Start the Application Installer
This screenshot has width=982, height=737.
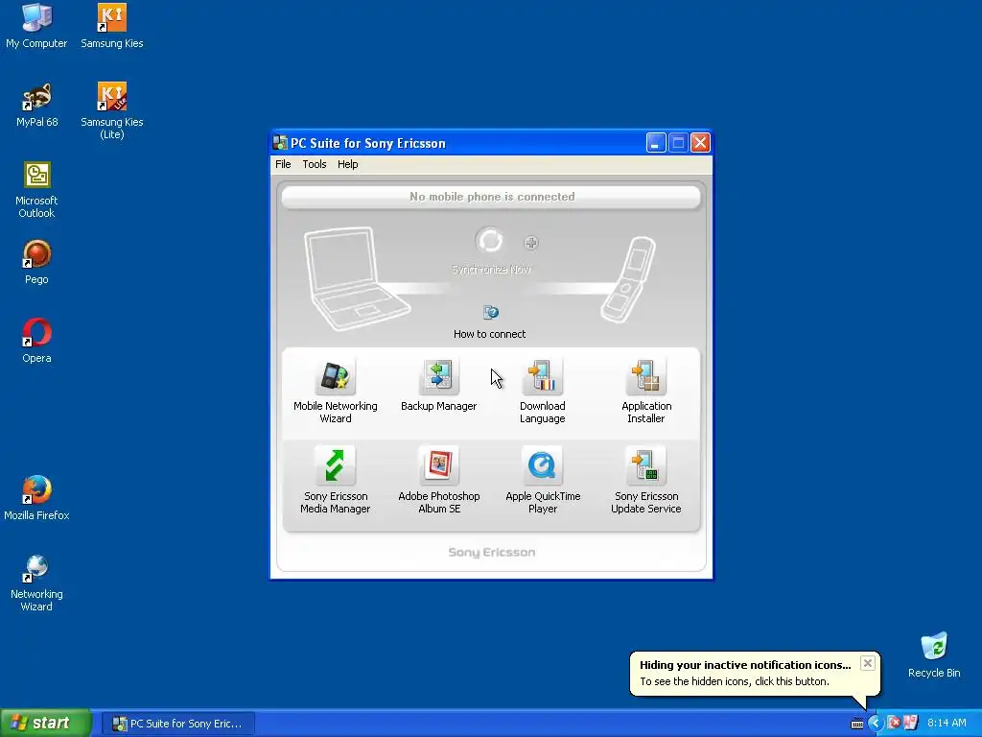(x=645, y=392)
